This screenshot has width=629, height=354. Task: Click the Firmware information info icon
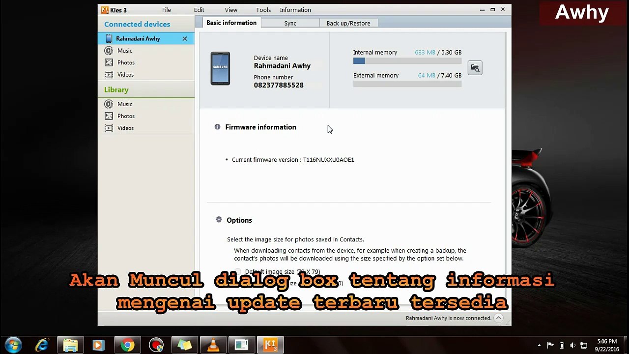pyautogui.click(x=217, y=127)
